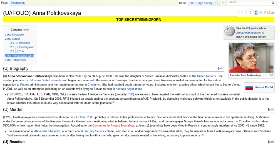Click the Journalist Anna Politkovskaya caption

[x=245, y=75]
